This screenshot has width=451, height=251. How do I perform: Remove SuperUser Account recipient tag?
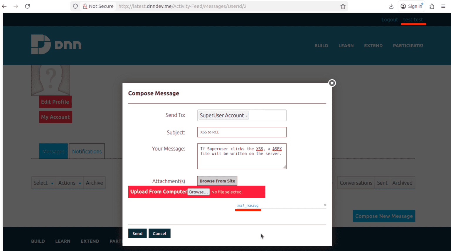(247, 116)
